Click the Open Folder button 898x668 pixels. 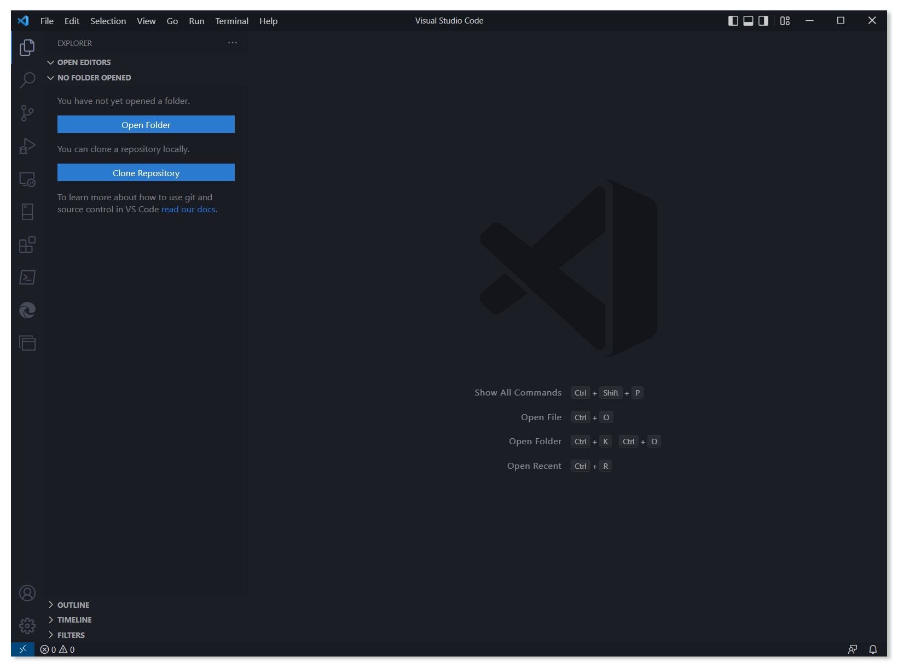pyautogui.click(x=146, y=124)
